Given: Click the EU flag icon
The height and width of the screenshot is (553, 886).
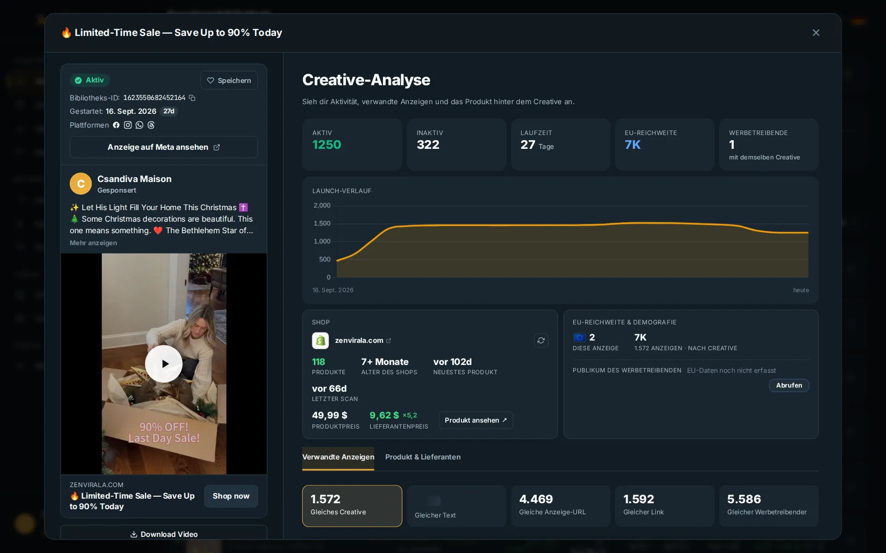Looking at the screenshot, I should tap(579, 337).
